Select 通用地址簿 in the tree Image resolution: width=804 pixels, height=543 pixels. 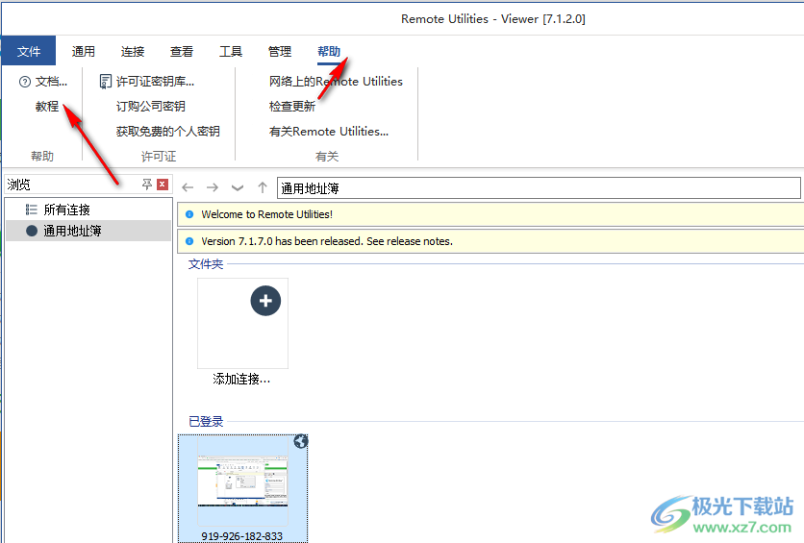click(x=88, y=231)
